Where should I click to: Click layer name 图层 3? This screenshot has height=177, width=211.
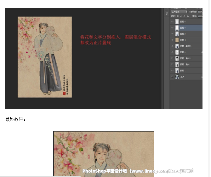183,34
